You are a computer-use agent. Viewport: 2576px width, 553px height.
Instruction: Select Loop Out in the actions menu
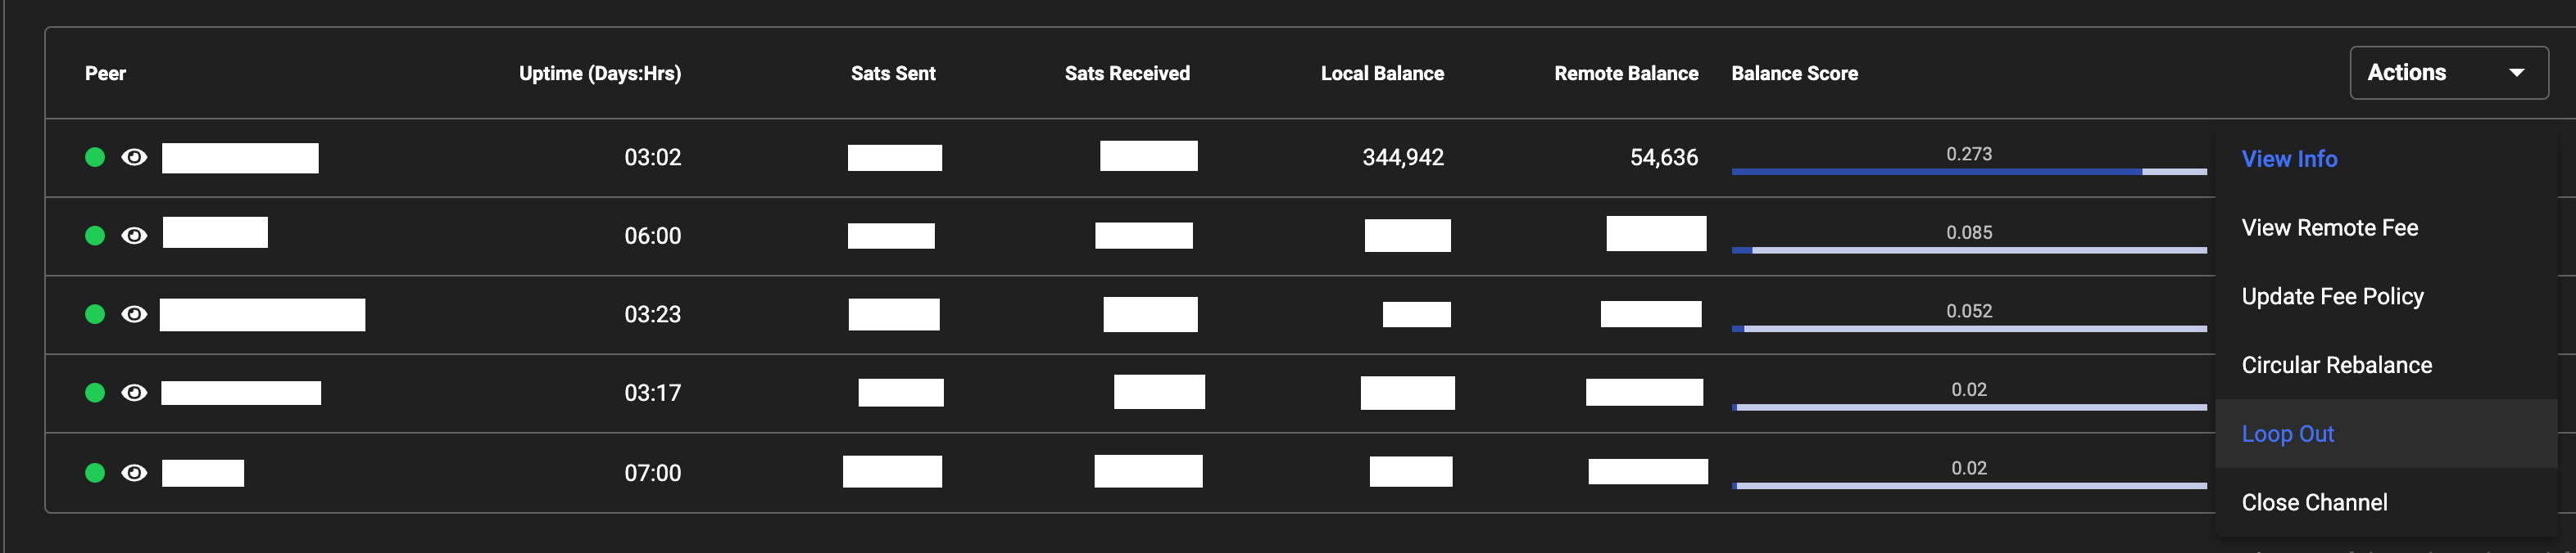pyautogui.click(x=2287, y=434)
